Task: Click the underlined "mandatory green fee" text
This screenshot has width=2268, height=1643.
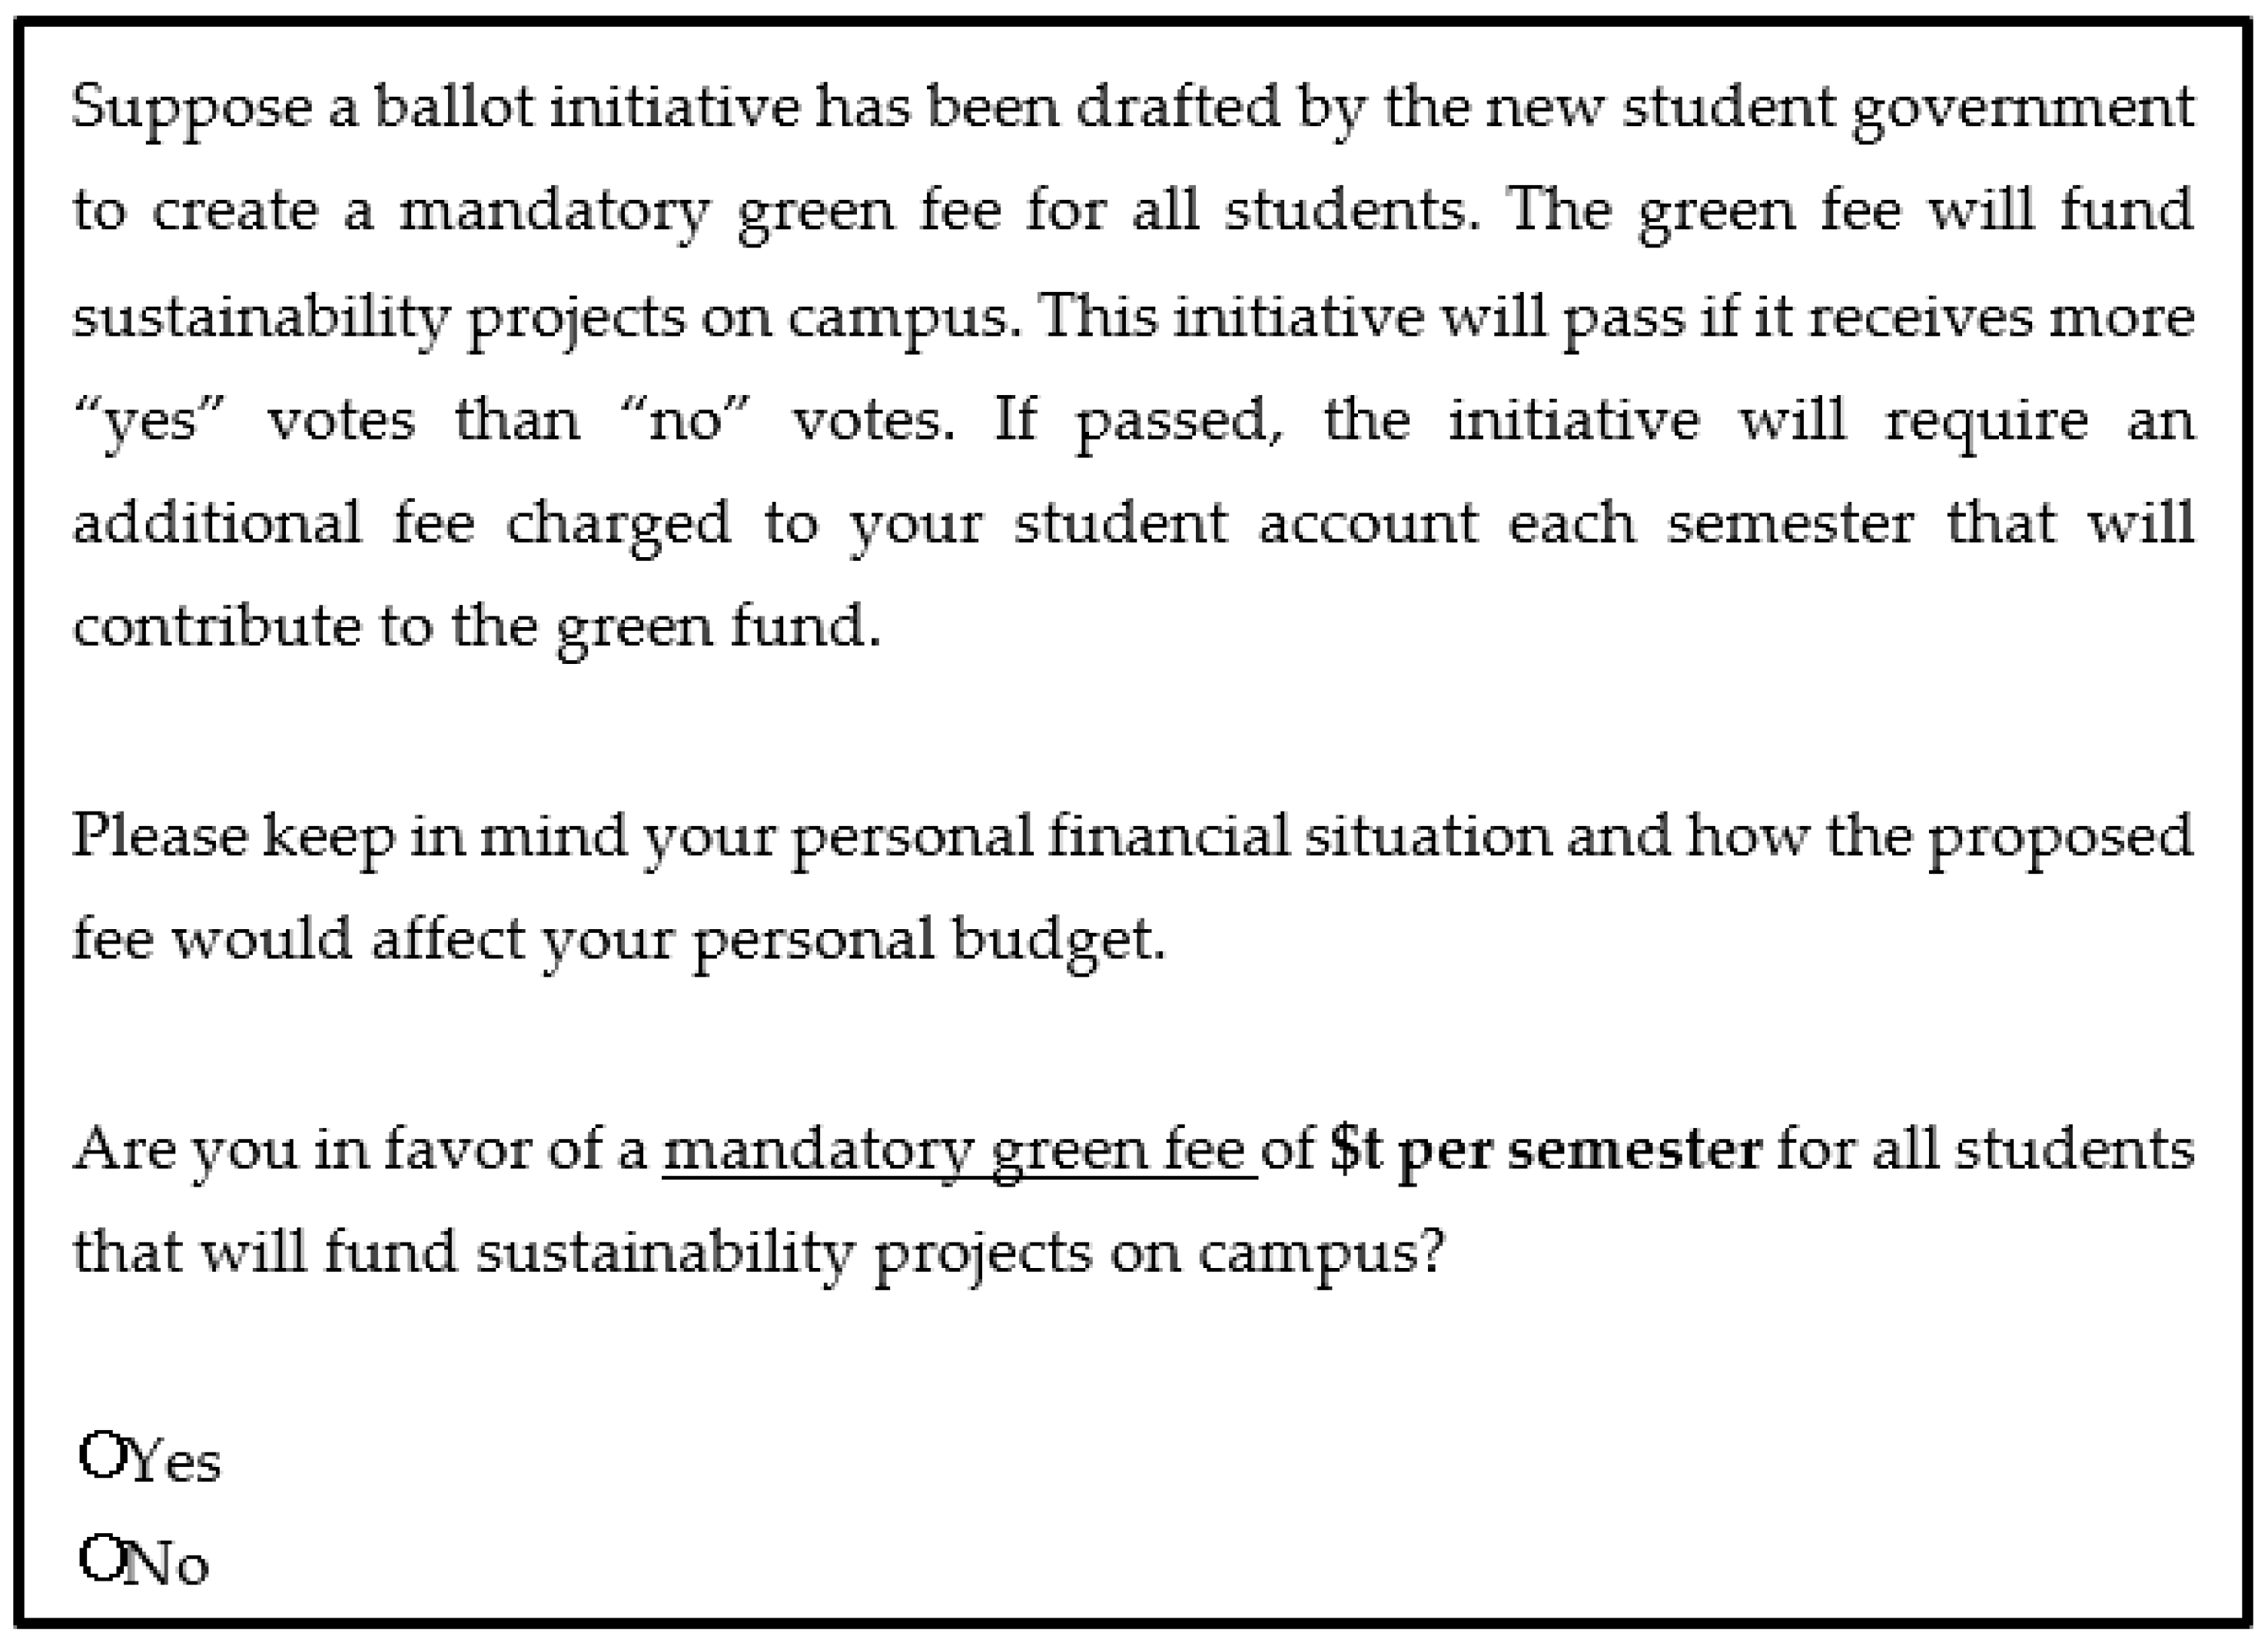Action: click(958, 1149)
